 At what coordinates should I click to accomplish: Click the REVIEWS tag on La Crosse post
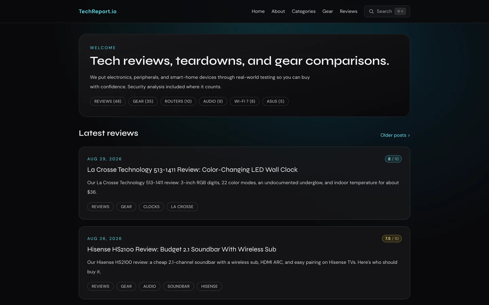pyautogui.click(x=101, y=207)
